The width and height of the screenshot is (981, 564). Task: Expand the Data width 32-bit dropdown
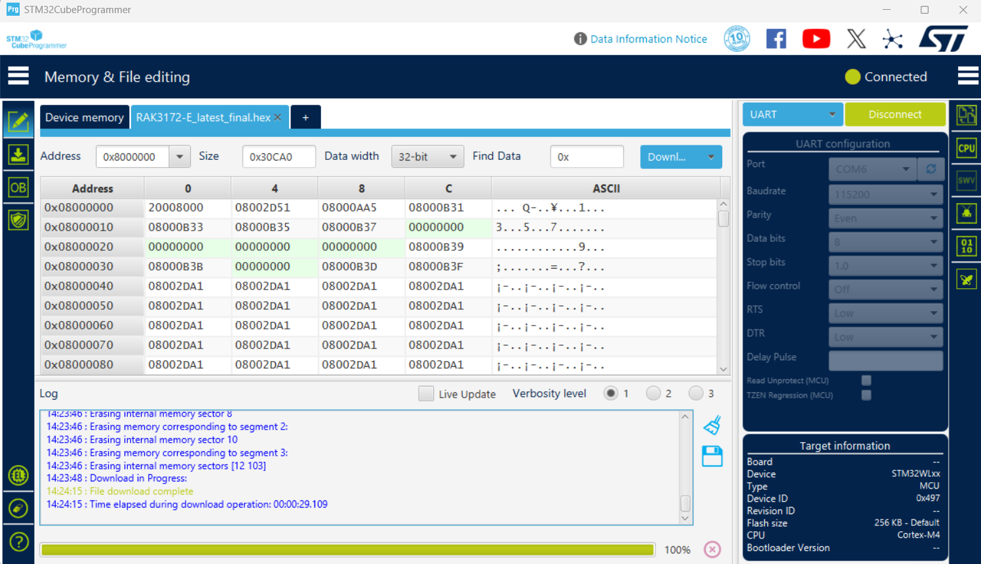click(427, 157)
